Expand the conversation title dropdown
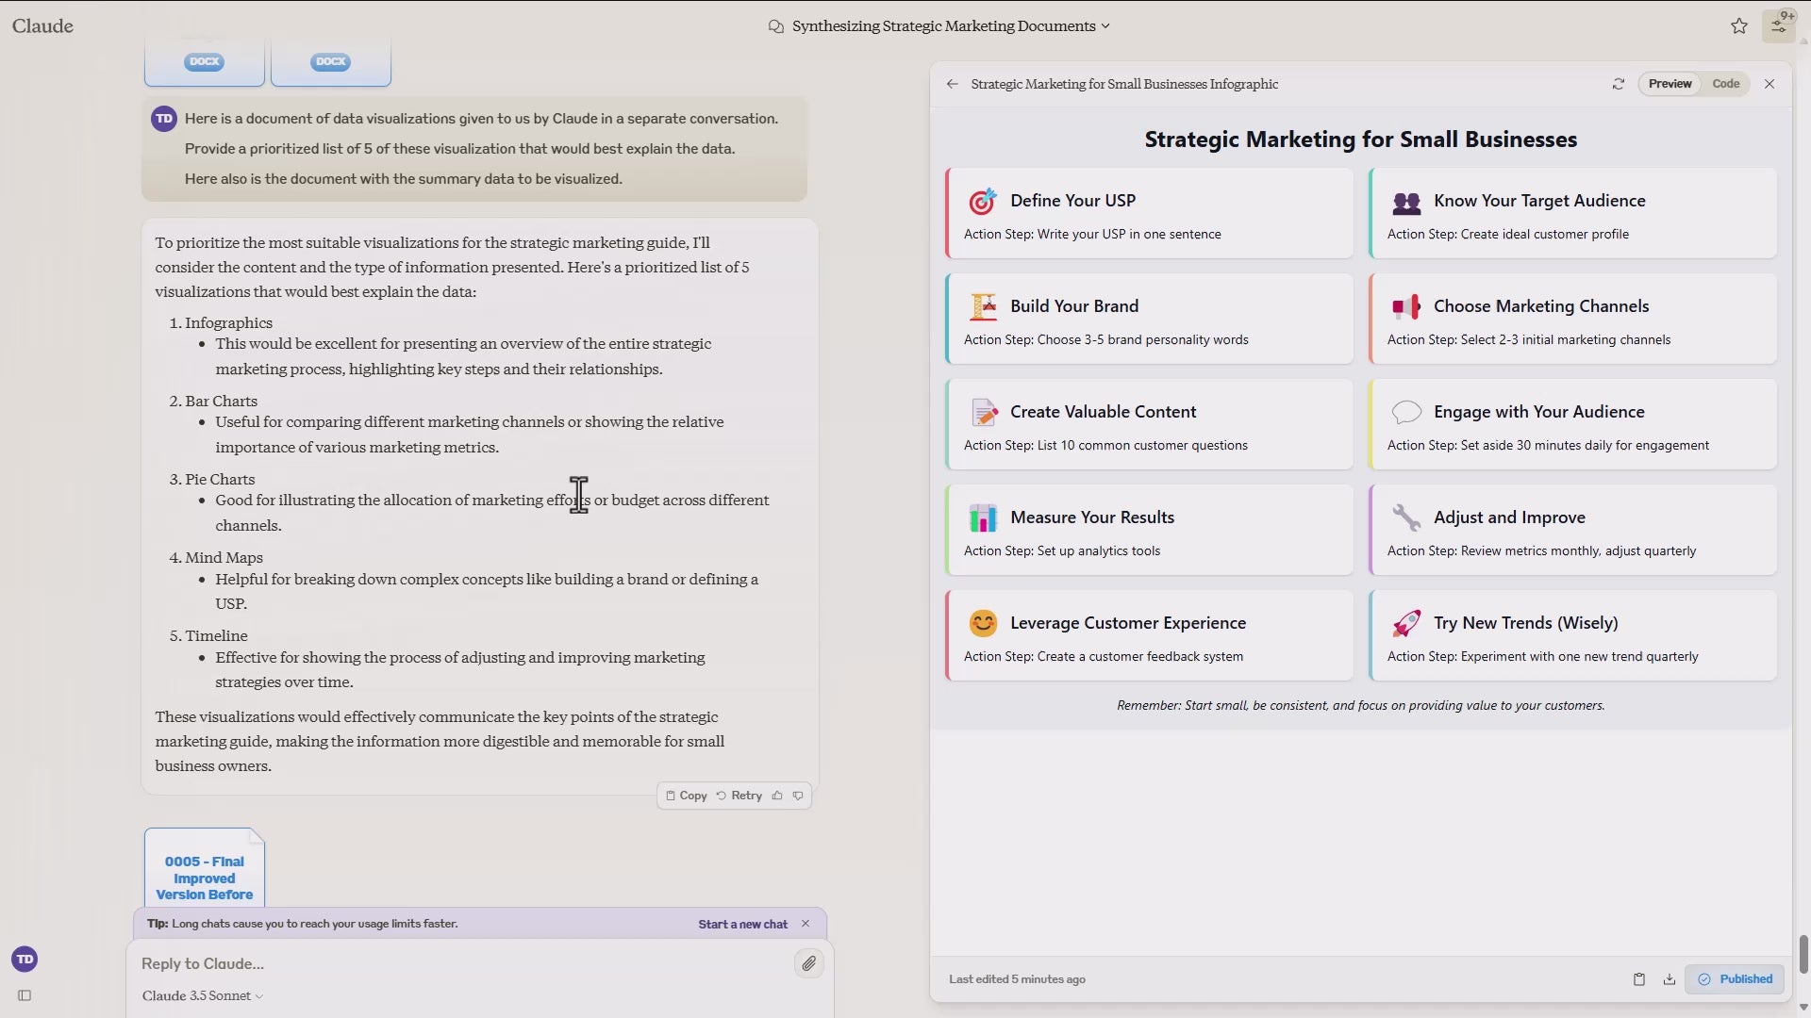1811x1018 pixels. [x=1105, y=26]
